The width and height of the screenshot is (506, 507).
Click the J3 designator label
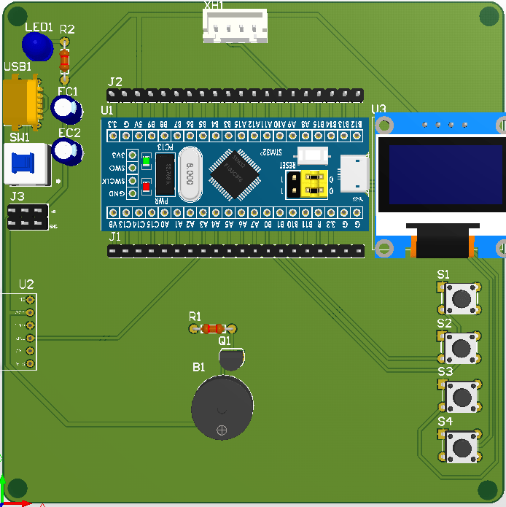click(x=17, y=196)
